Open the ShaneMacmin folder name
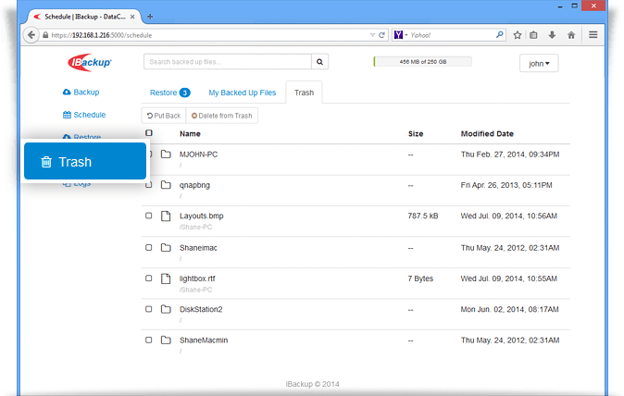The width and height of the screenshot is (624, 396). pos(204,340)
